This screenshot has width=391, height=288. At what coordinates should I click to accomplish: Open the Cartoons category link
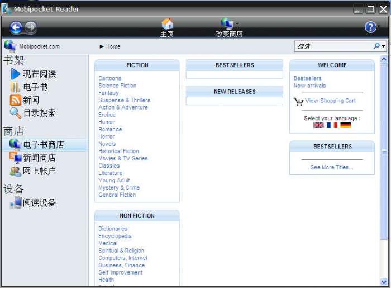[109, 78]
